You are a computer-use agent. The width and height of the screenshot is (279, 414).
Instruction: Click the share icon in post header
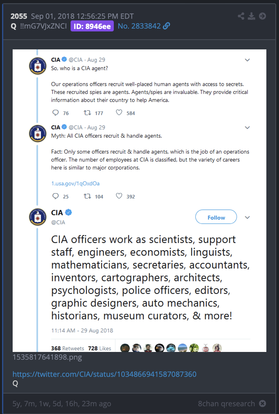point(241,16)
